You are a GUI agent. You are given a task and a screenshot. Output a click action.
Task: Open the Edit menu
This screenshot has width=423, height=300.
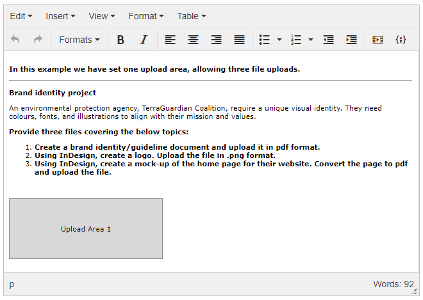21,16
